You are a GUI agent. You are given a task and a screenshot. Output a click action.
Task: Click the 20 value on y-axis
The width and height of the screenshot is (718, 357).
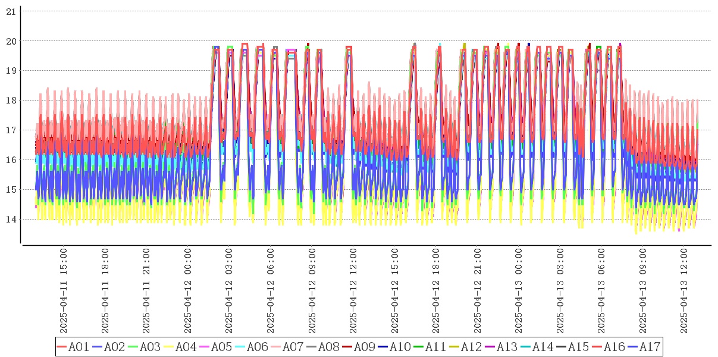(x=11, y=41)
